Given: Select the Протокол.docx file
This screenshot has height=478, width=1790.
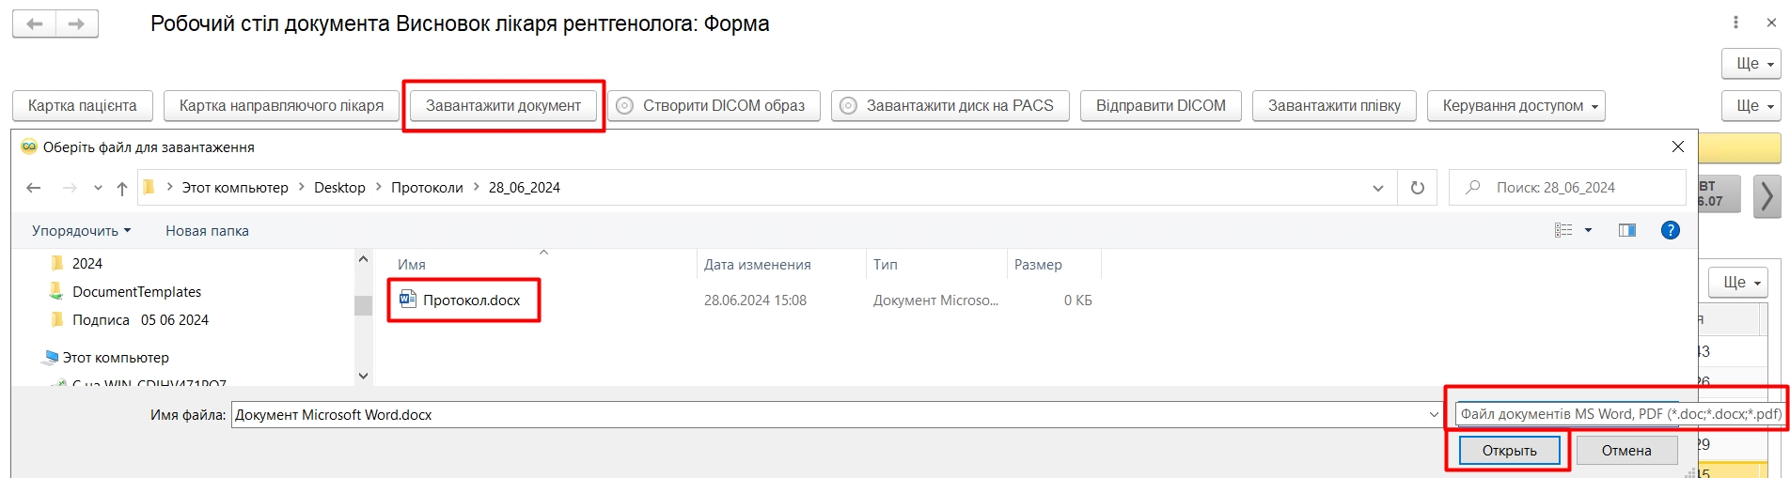Looking at the screenshot, I should pos(470,301).
